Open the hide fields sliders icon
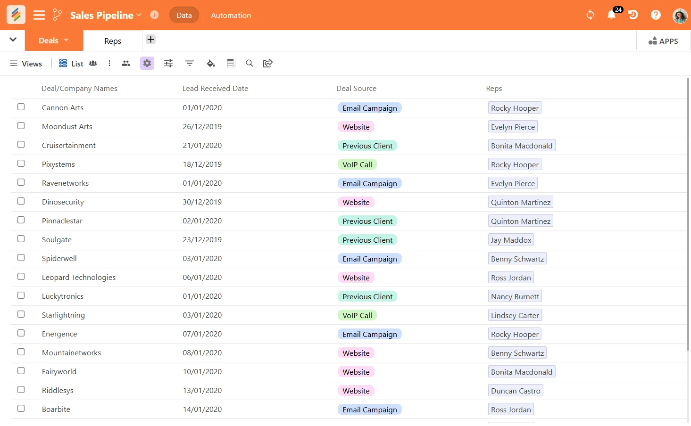The height and width of the screenshot is (426, 691). click(x=168, y=63)
